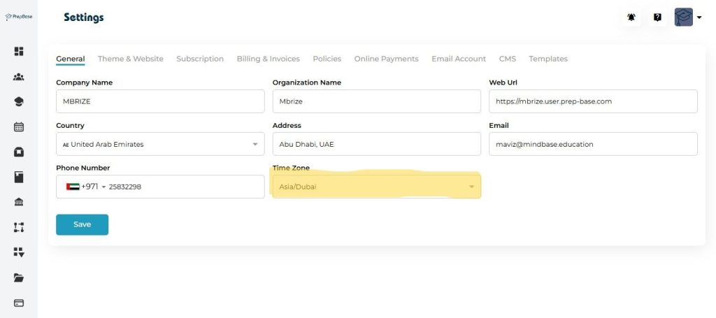The image size is (716, 318).
Task: Click the bank building sidebar icon
Action: coord(19,202)
